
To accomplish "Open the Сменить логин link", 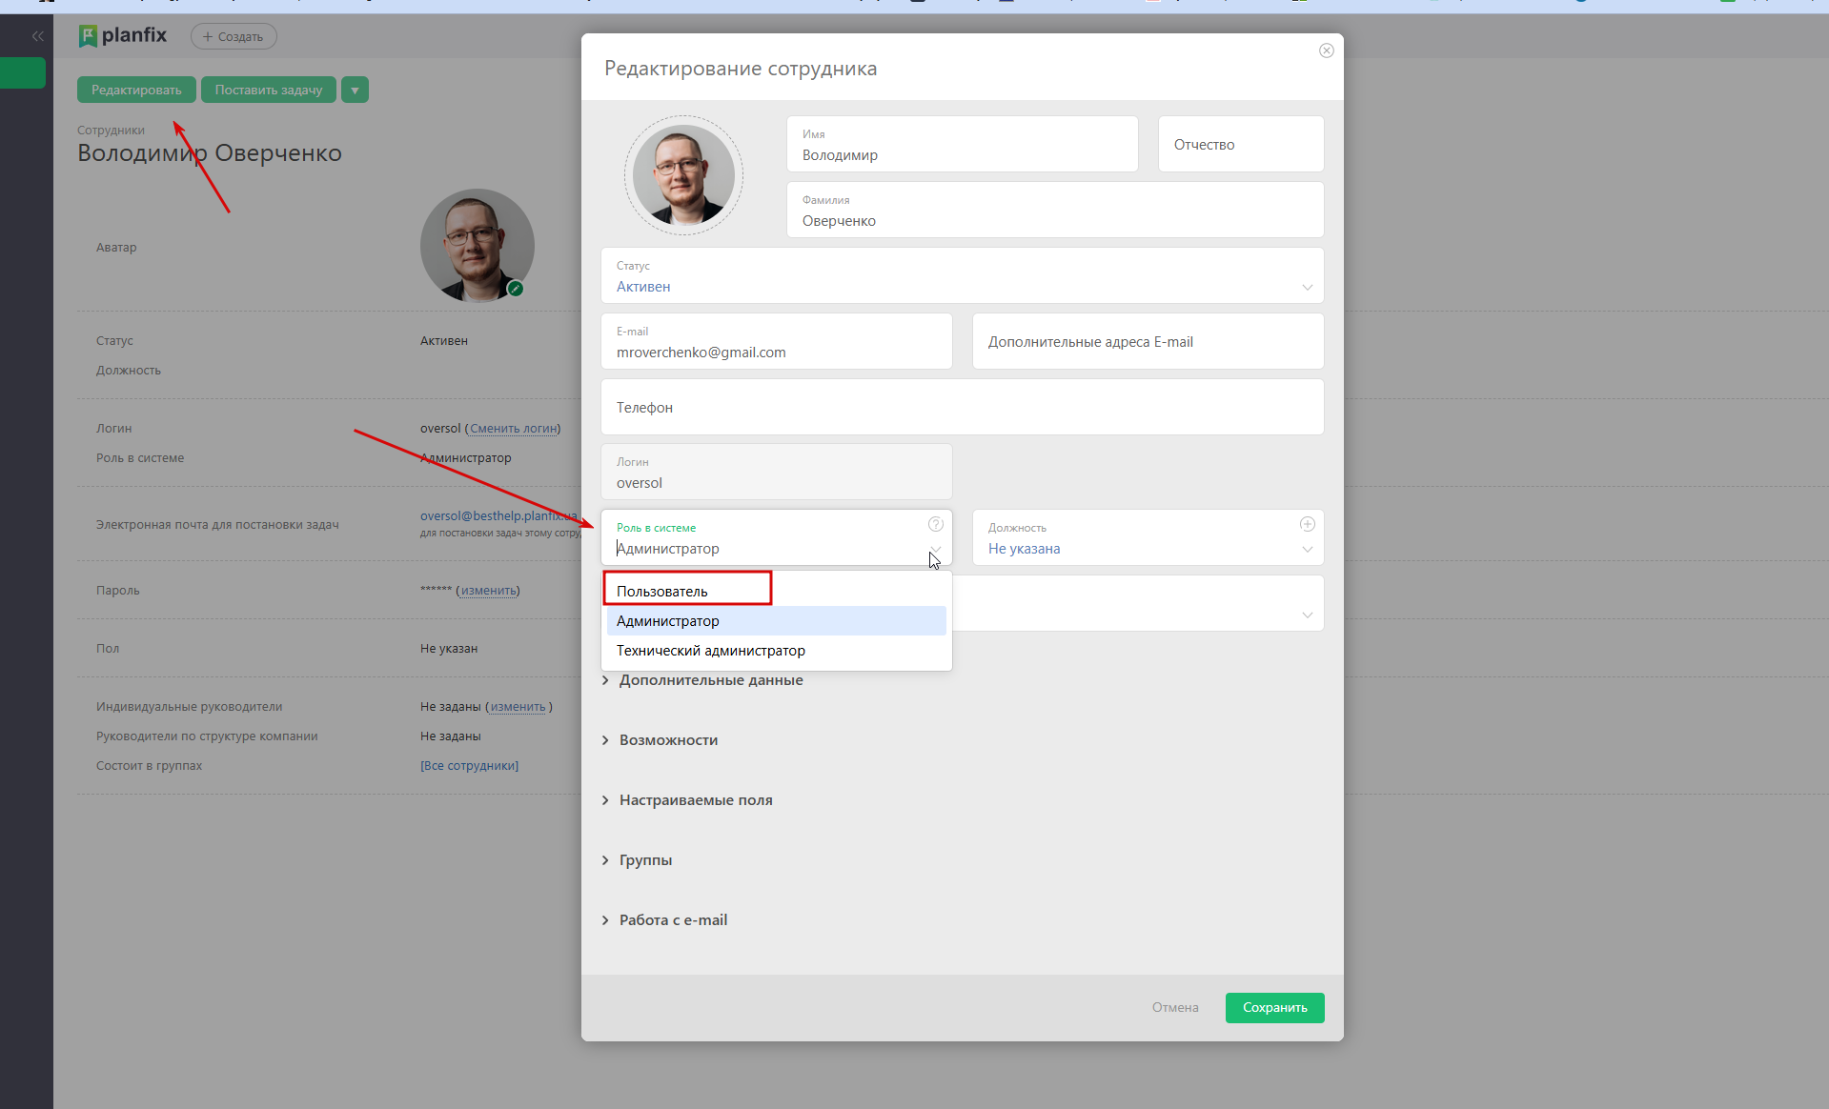I will pos(513,429).
